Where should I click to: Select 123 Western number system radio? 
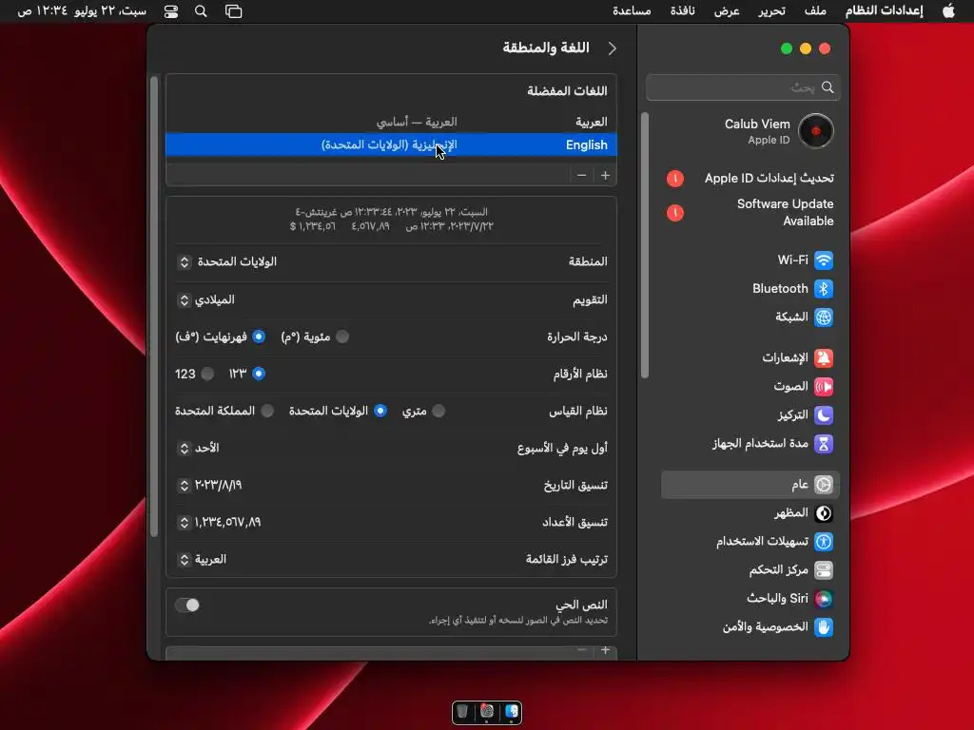(207, 374)
